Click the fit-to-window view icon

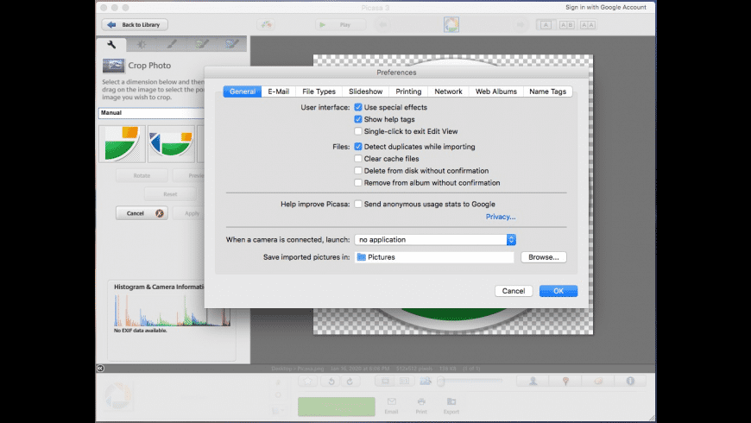click(x=385, y=382)
